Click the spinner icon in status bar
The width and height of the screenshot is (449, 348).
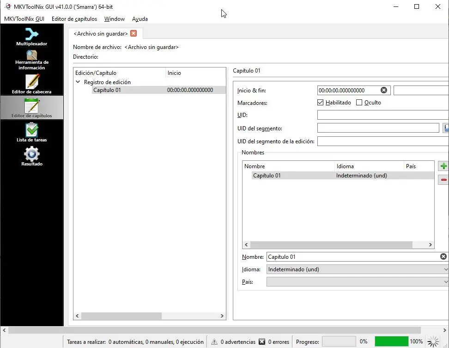point(433,342)
